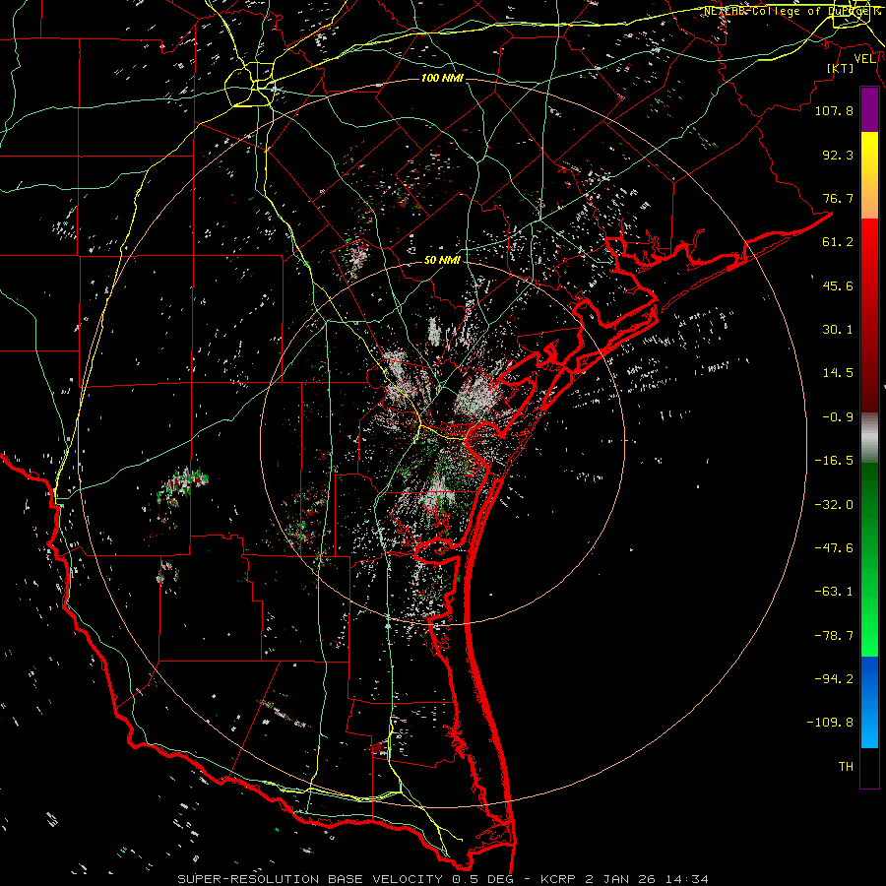
Task: Click the NEXLAB-College of DuPage watermark text
Action: (791, 11)
